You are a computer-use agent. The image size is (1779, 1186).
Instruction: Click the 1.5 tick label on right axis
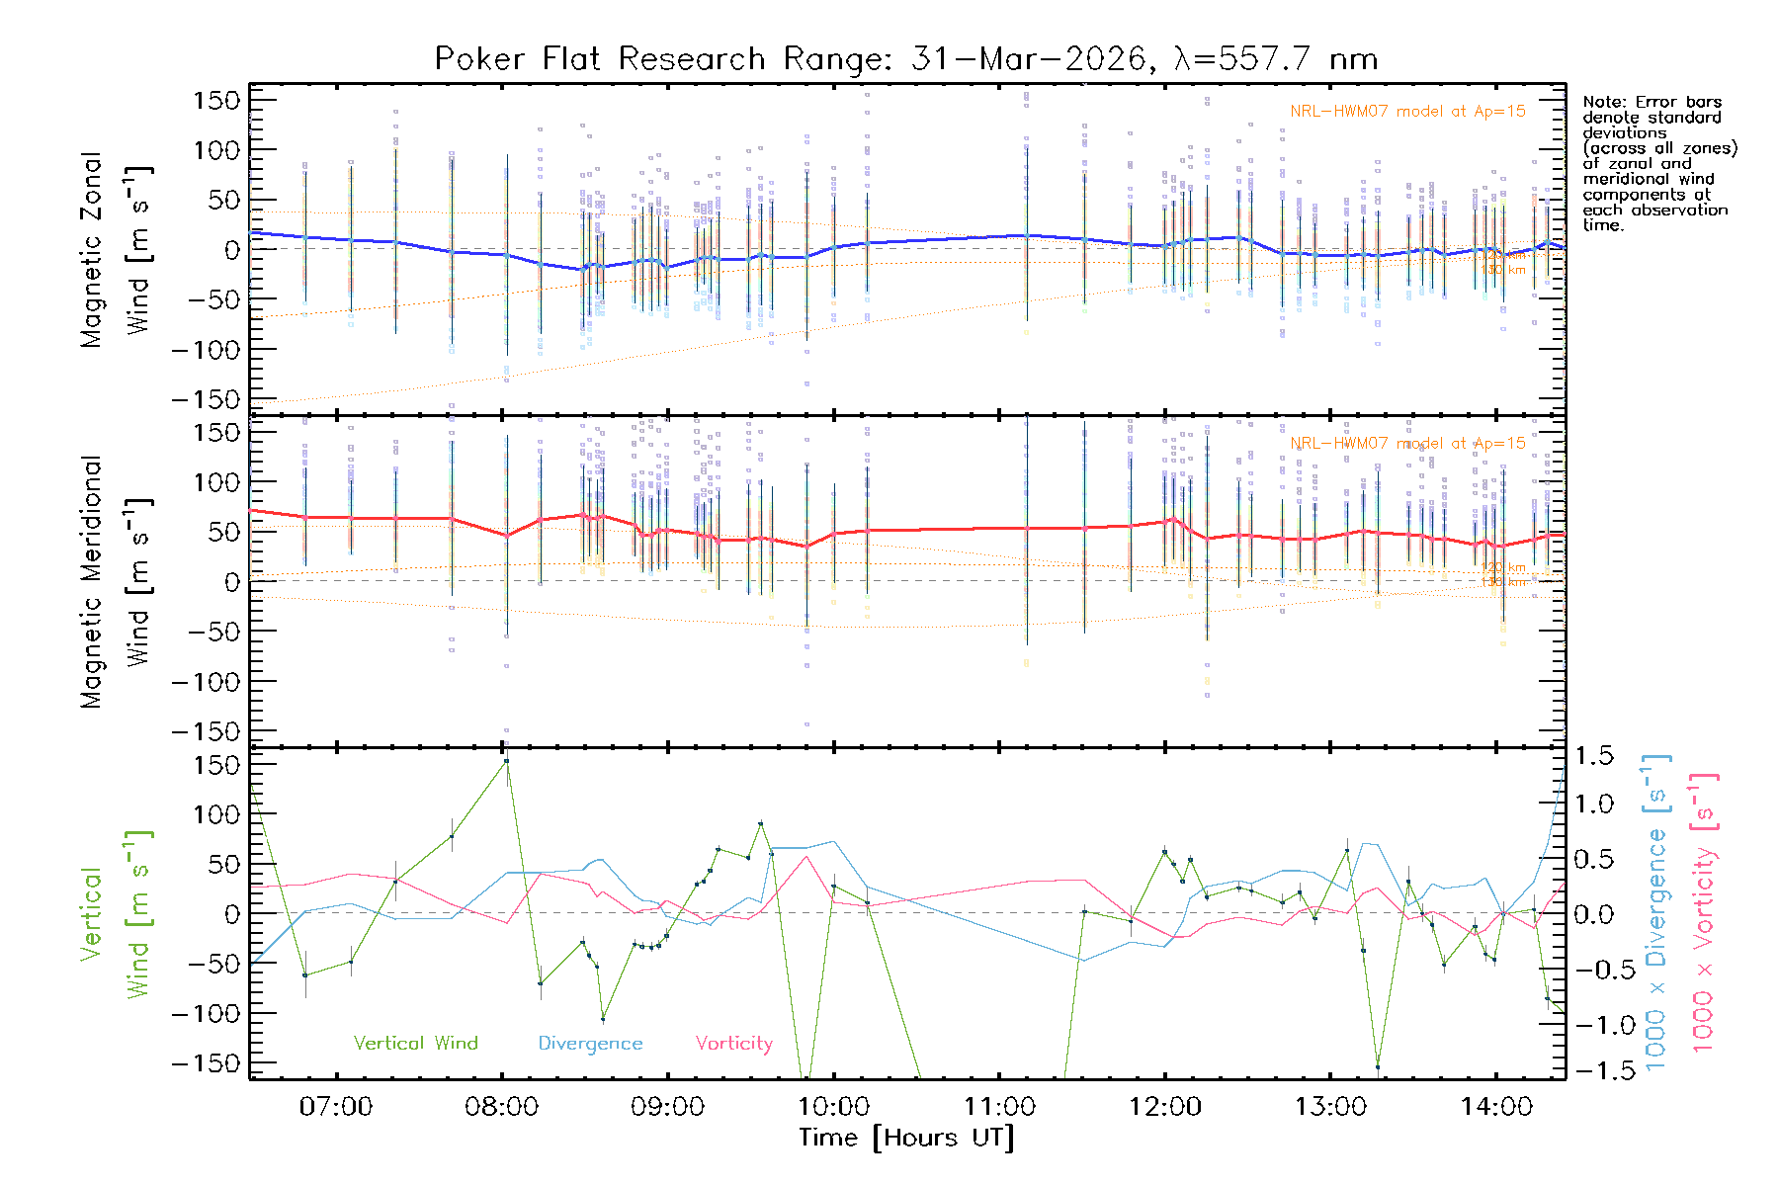coord(1593,756)
